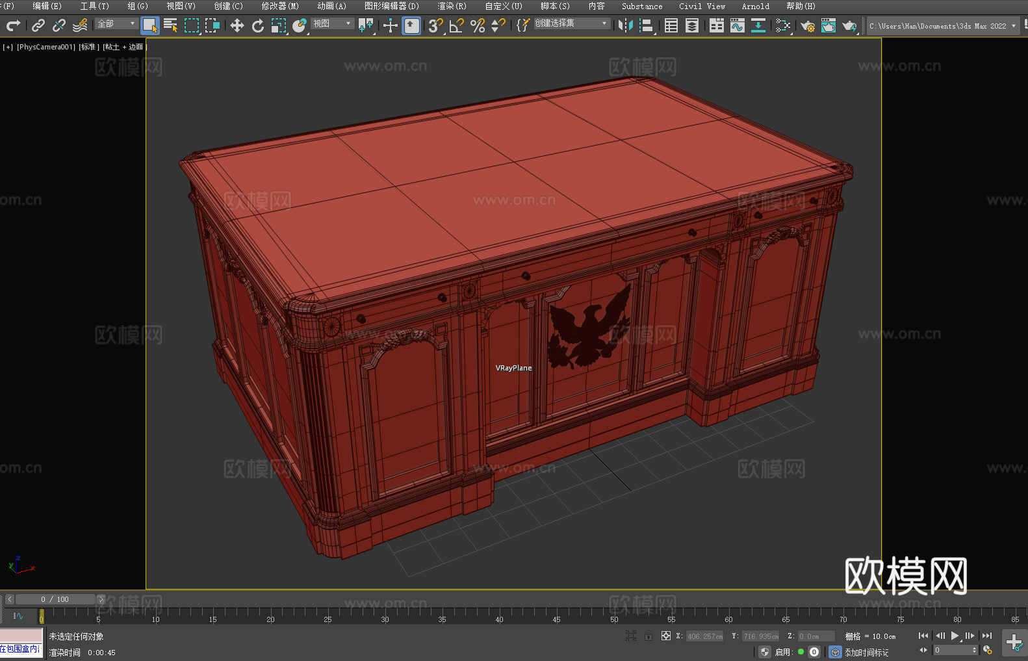Toggle Selection Lock padlock icon
This screenshot has height=661, width=1028.
pos(649,636)
